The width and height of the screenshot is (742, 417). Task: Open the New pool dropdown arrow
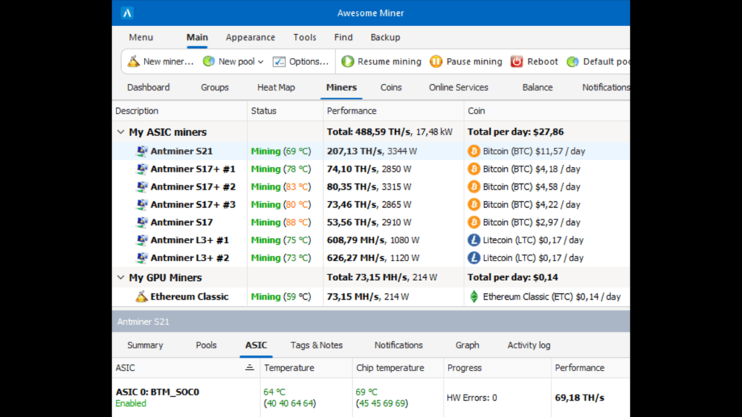pos(261,62)
